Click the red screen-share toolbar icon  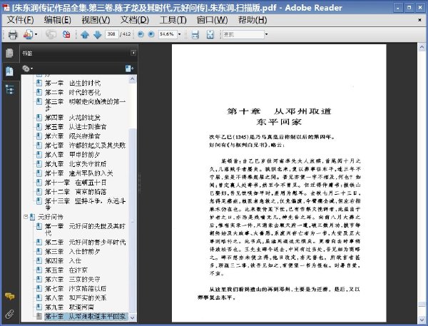66,34
